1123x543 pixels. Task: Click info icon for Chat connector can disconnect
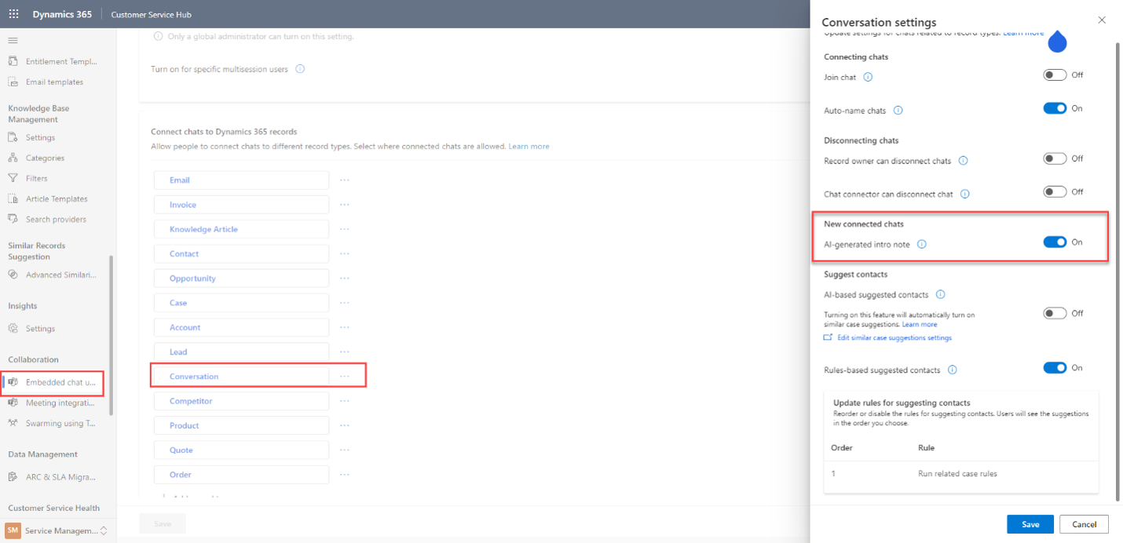pos(965,194)
